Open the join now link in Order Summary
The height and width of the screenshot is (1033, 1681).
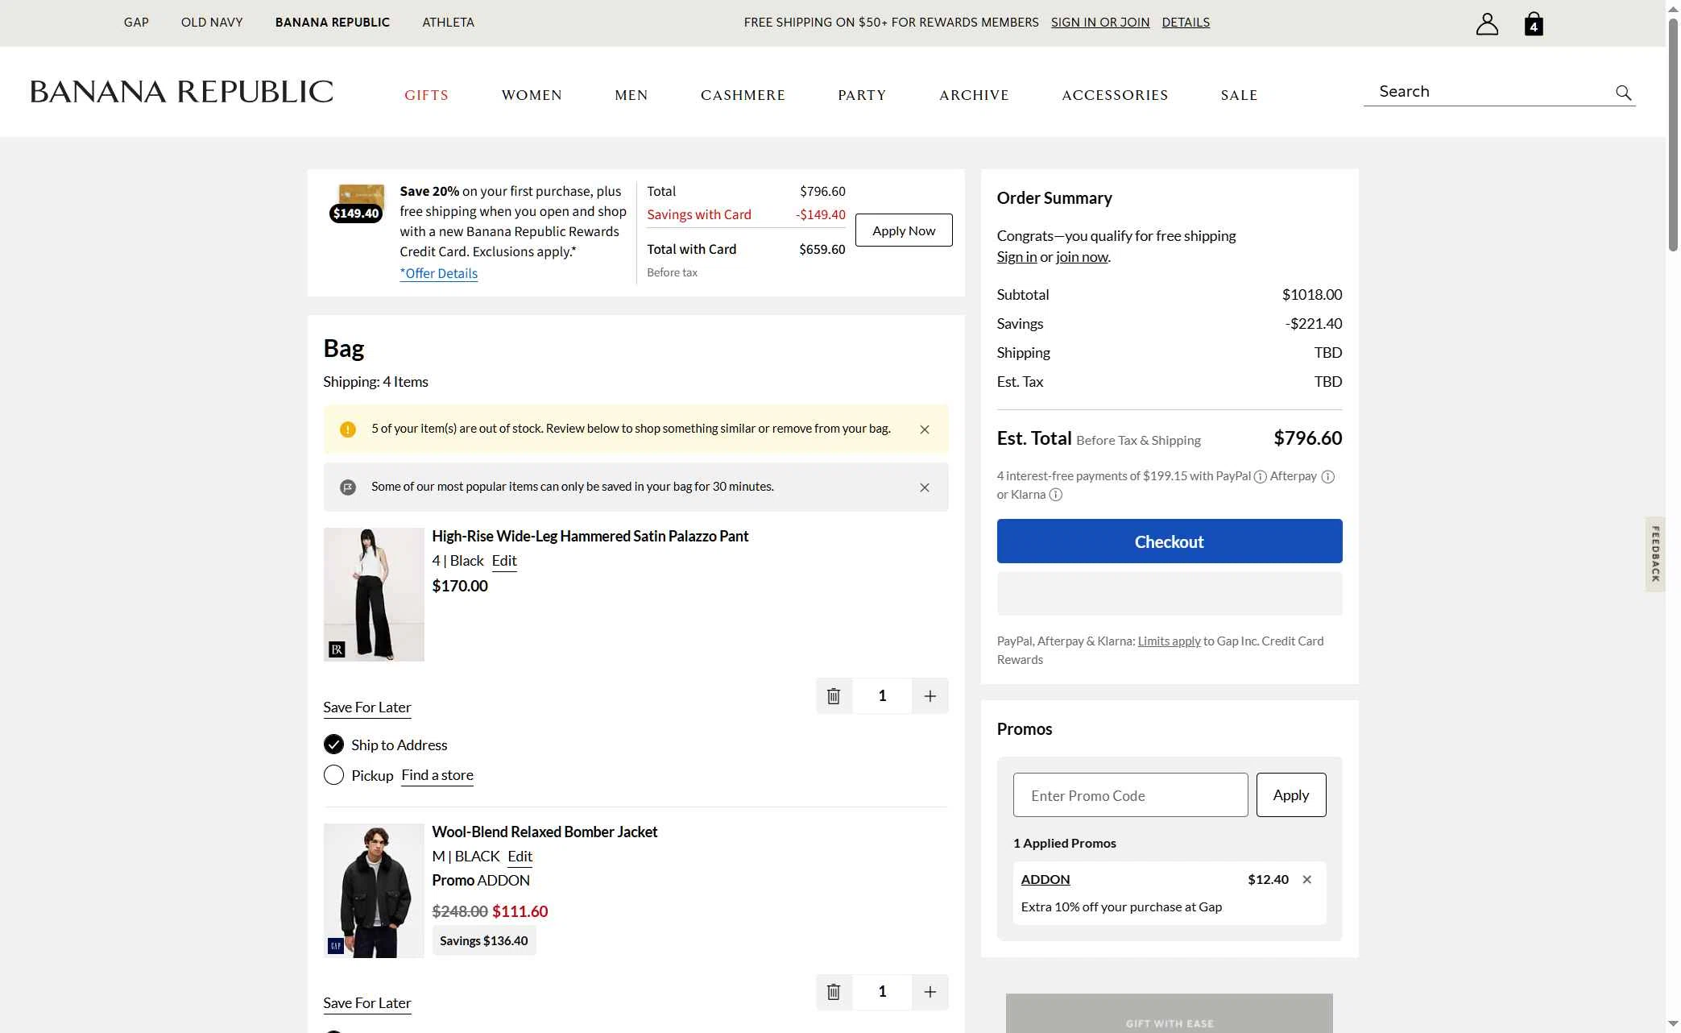[1081, 256]
